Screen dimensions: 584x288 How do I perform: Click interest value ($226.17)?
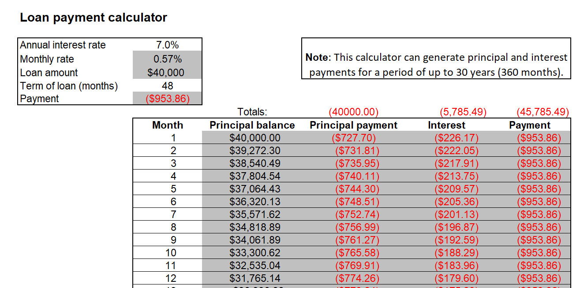click(x=457, y=138)
